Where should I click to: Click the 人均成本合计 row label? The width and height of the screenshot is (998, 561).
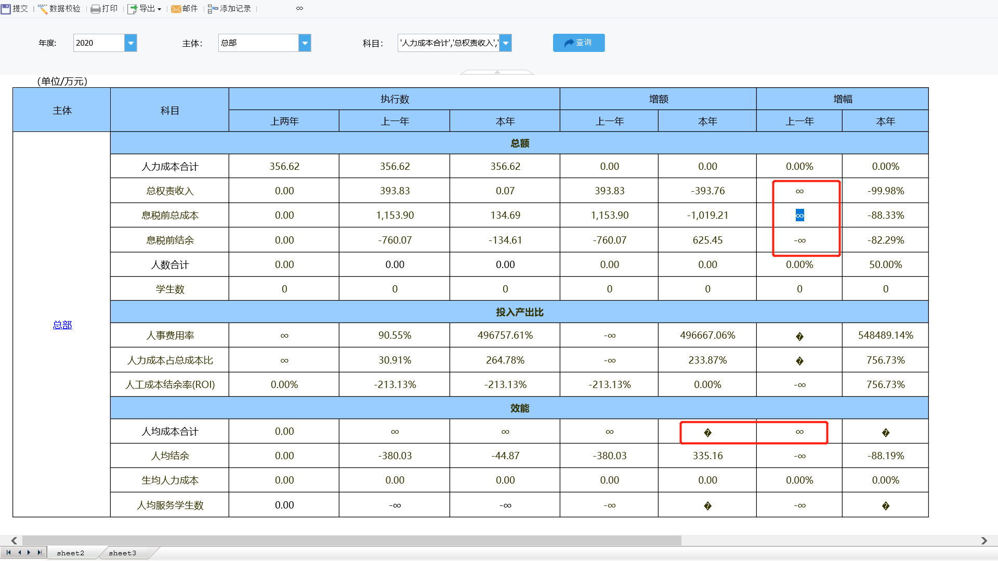coord(170,431)
